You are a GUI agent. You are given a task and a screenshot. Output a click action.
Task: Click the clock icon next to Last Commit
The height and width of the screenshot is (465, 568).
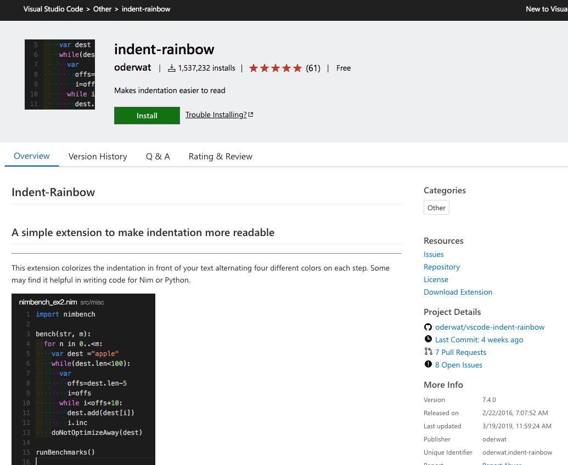428,340
